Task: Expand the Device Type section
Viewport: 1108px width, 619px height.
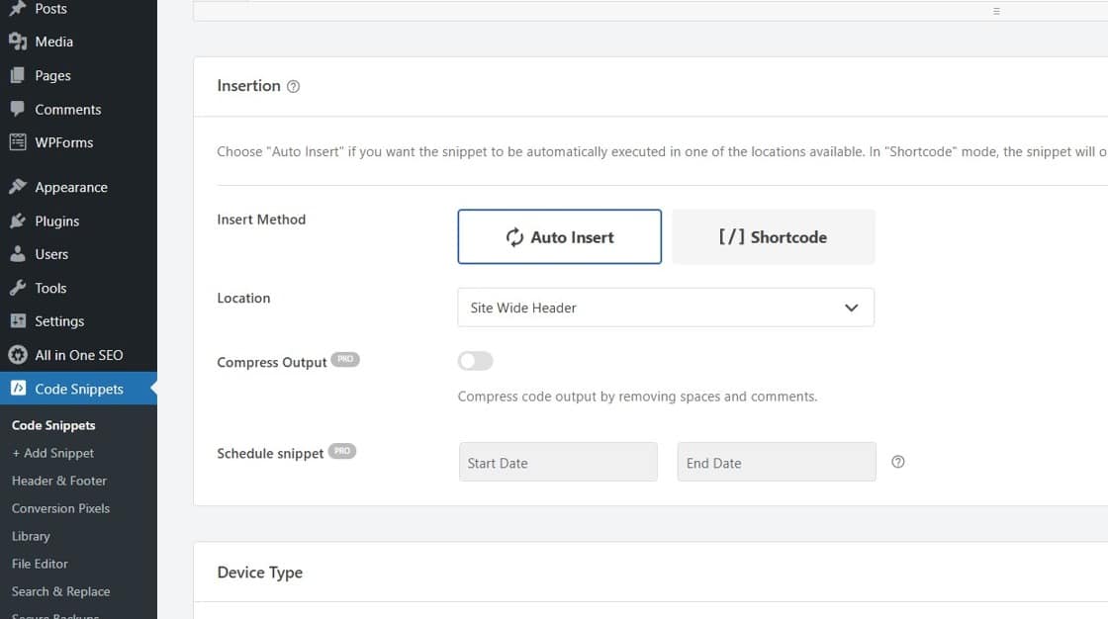Action: click(x=260, y=573)
